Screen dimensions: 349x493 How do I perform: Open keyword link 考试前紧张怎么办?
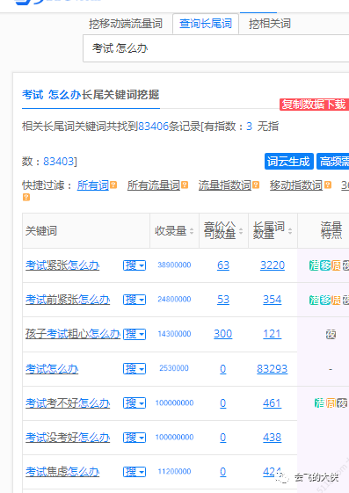point(68,300)
